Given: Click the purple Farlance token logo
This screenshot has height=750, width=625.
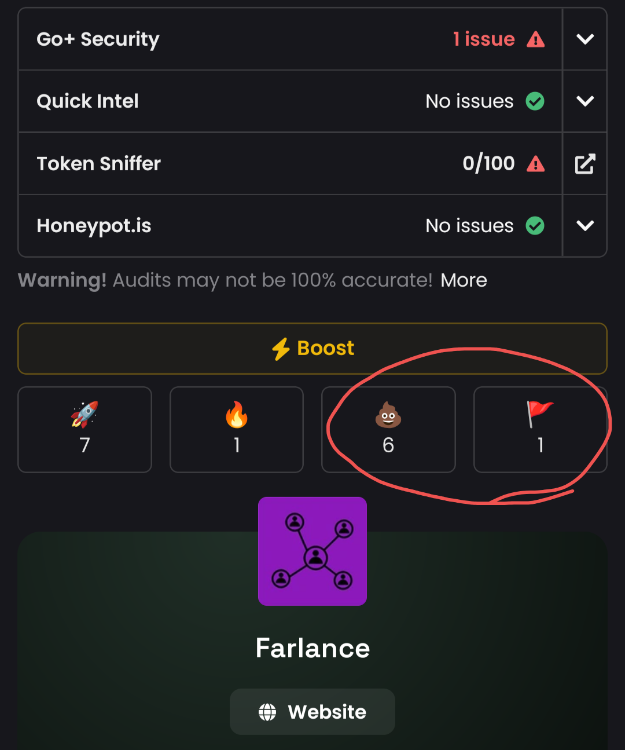Looking at the screenshot, I should coord(312,551).
